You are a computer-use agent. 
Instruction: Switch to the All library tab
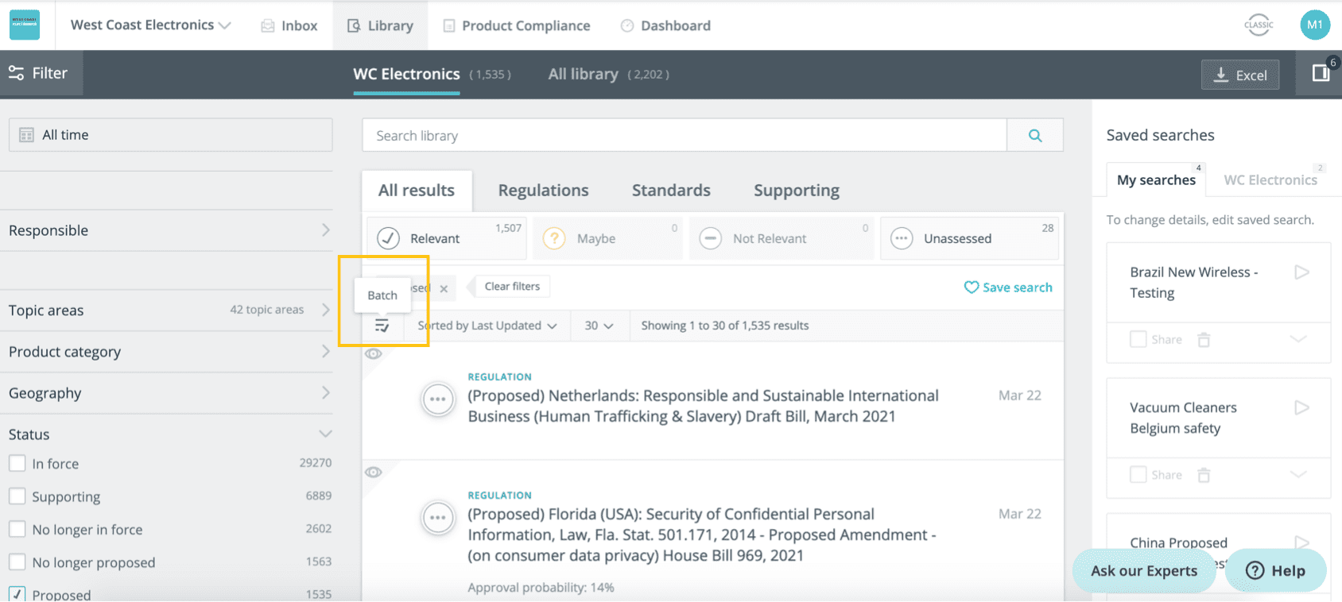click(583, 74)
